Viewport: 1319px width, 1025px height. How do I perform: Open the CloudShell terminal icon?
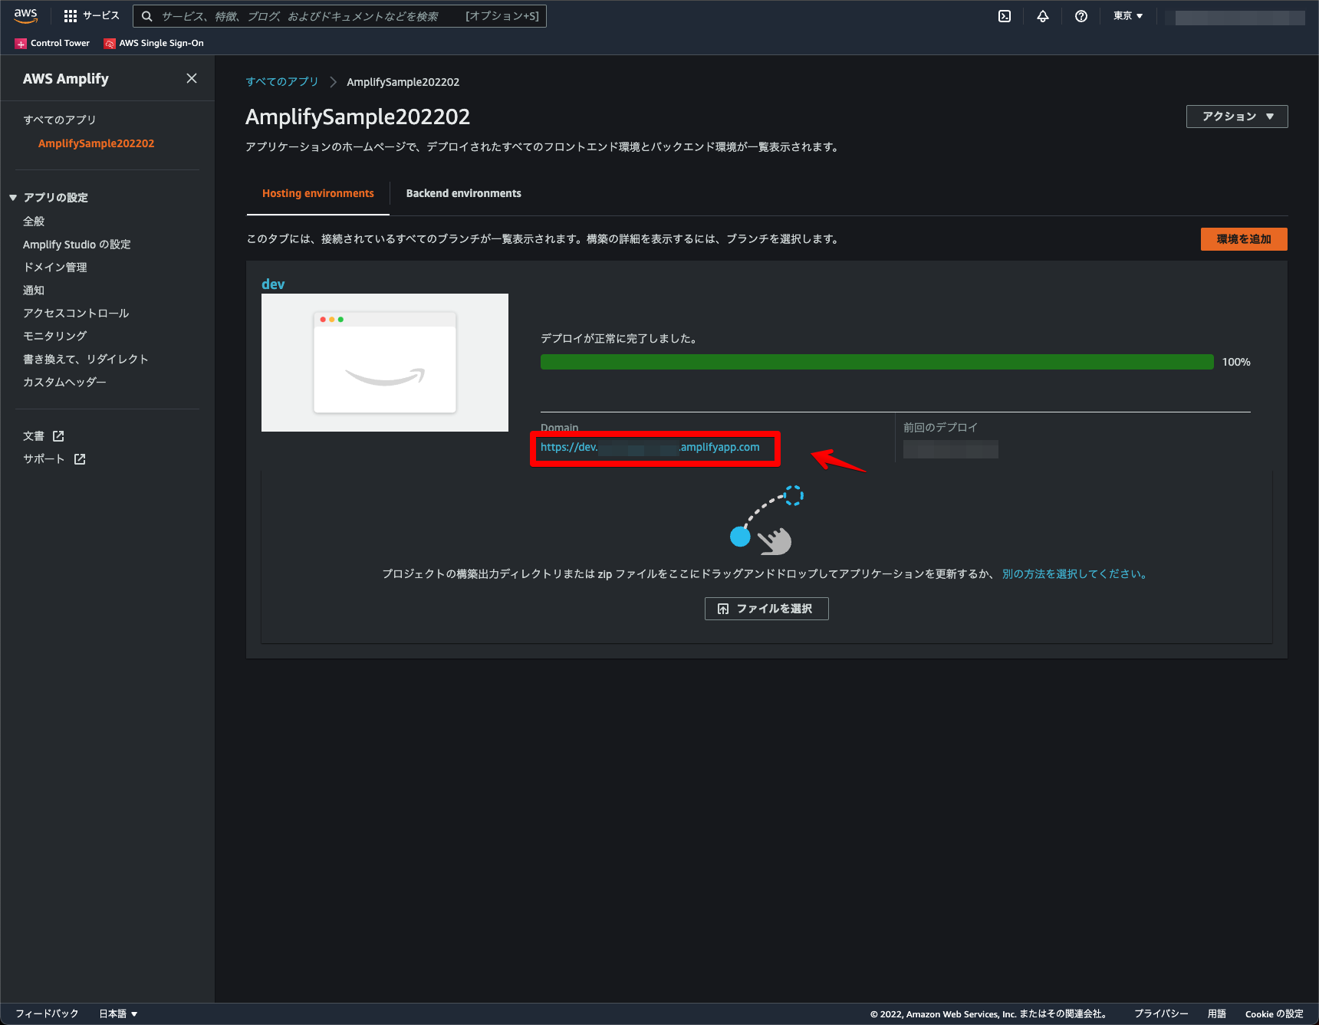pyautogui.click(x=1005, y=16)
